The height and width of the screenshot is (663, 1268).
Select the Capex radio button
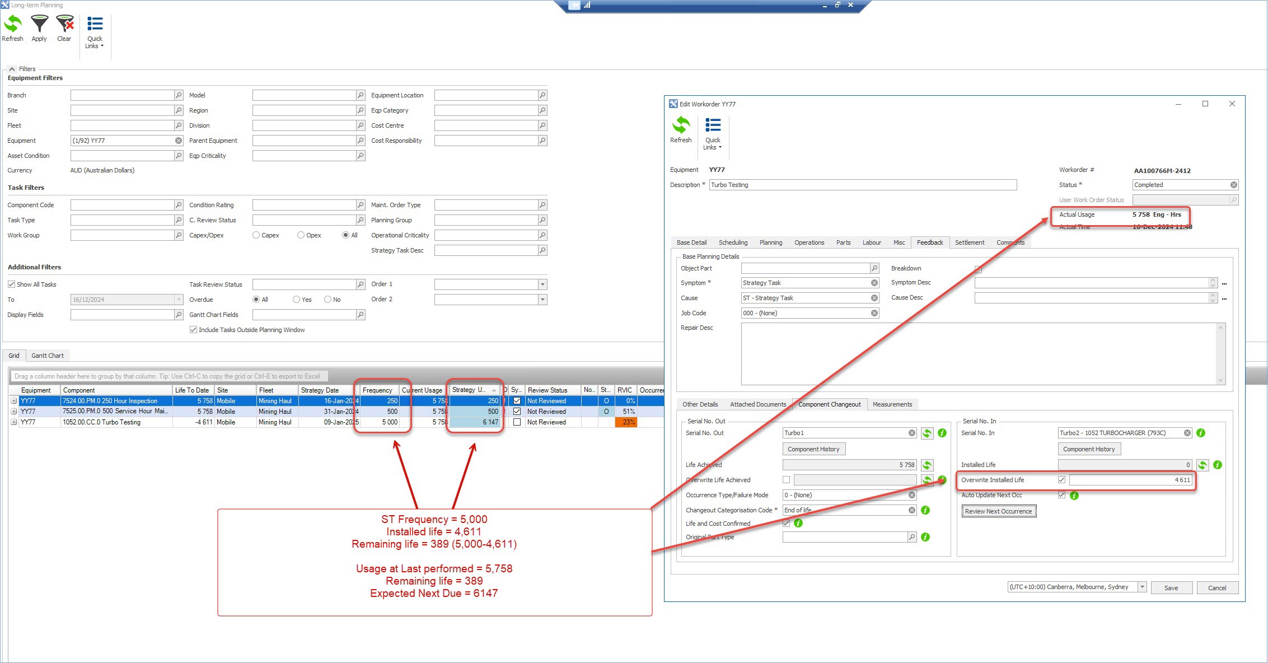coord(256,235)
